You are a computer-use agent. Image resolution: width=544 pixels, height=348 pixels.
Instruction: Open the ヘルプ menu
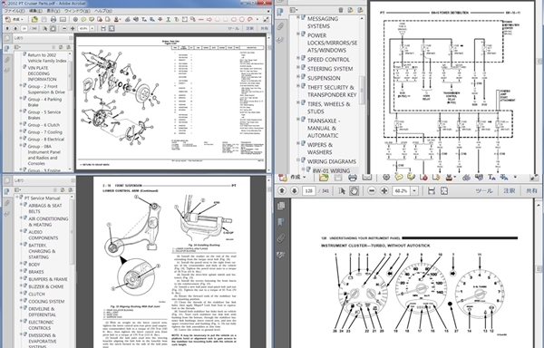103,11
